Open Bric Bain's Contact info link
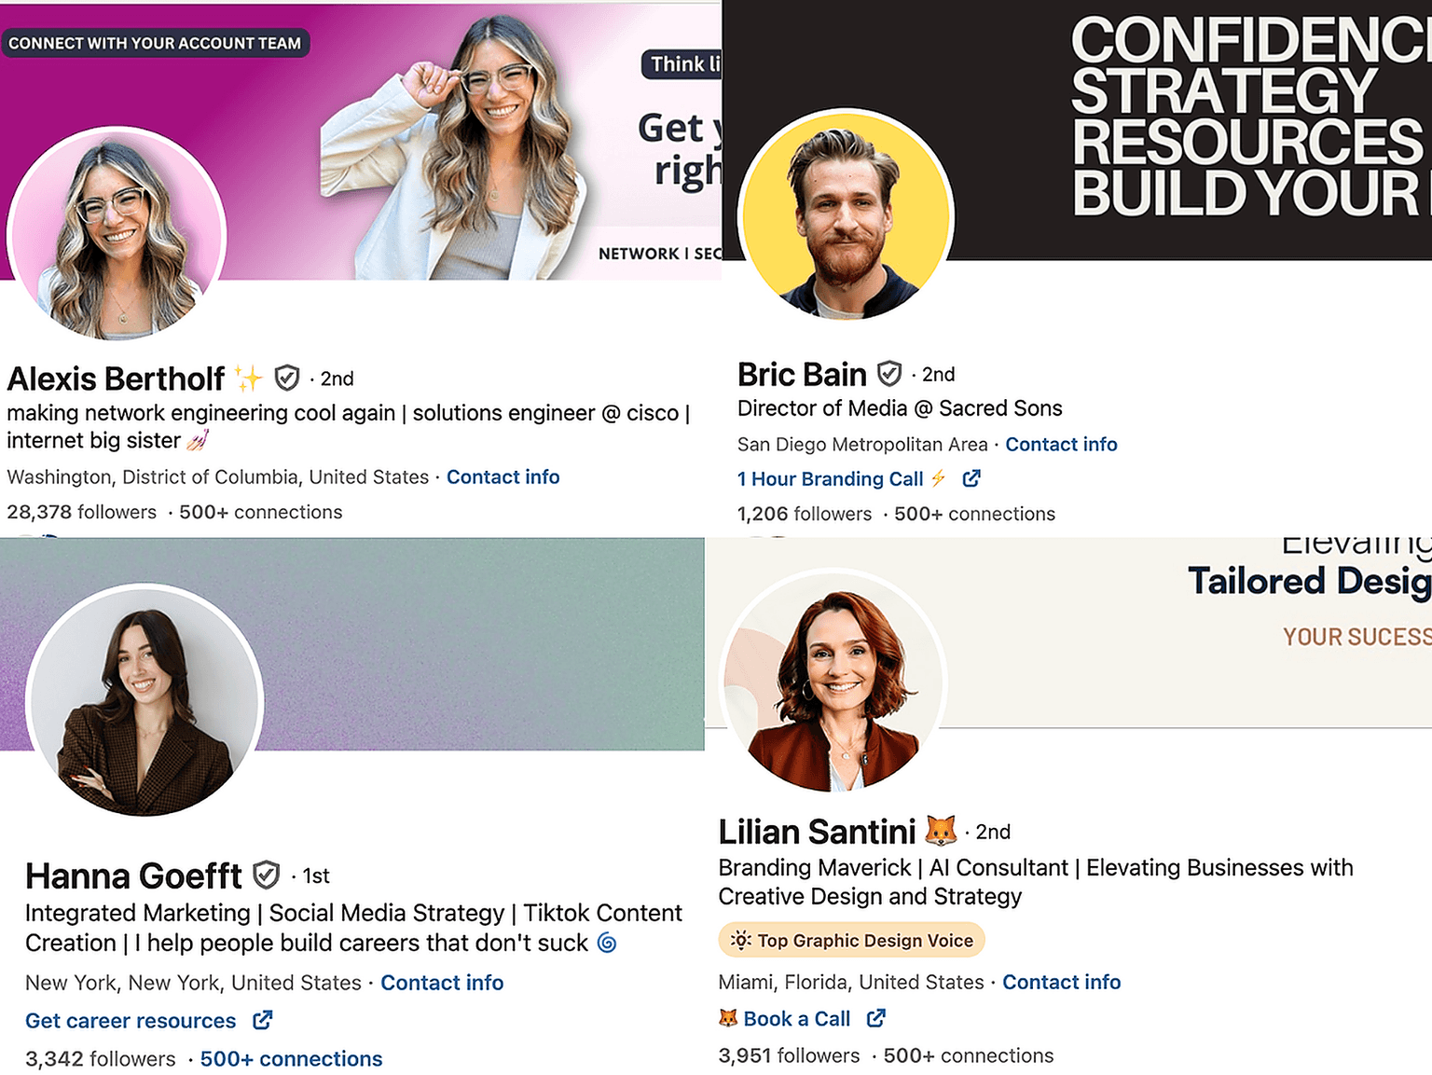This screenshot has height=1075, width=1432. [x=1061, y=444]
